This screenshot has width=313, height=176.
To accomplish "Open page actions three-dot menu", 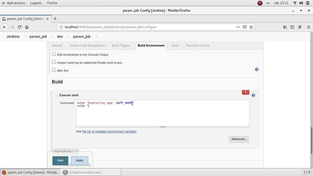I will [238, 27].
